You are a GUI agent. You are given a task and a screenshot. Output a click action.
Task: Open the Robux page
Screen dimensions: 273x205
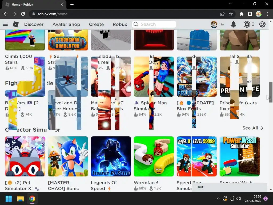[120, 24]
